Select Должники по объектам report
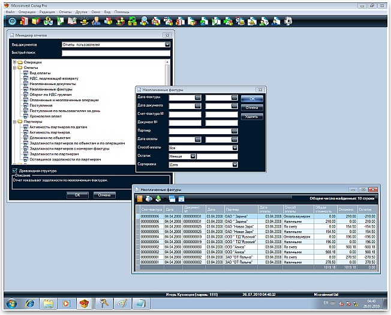The image size is (391, 315). pos(50,138)
